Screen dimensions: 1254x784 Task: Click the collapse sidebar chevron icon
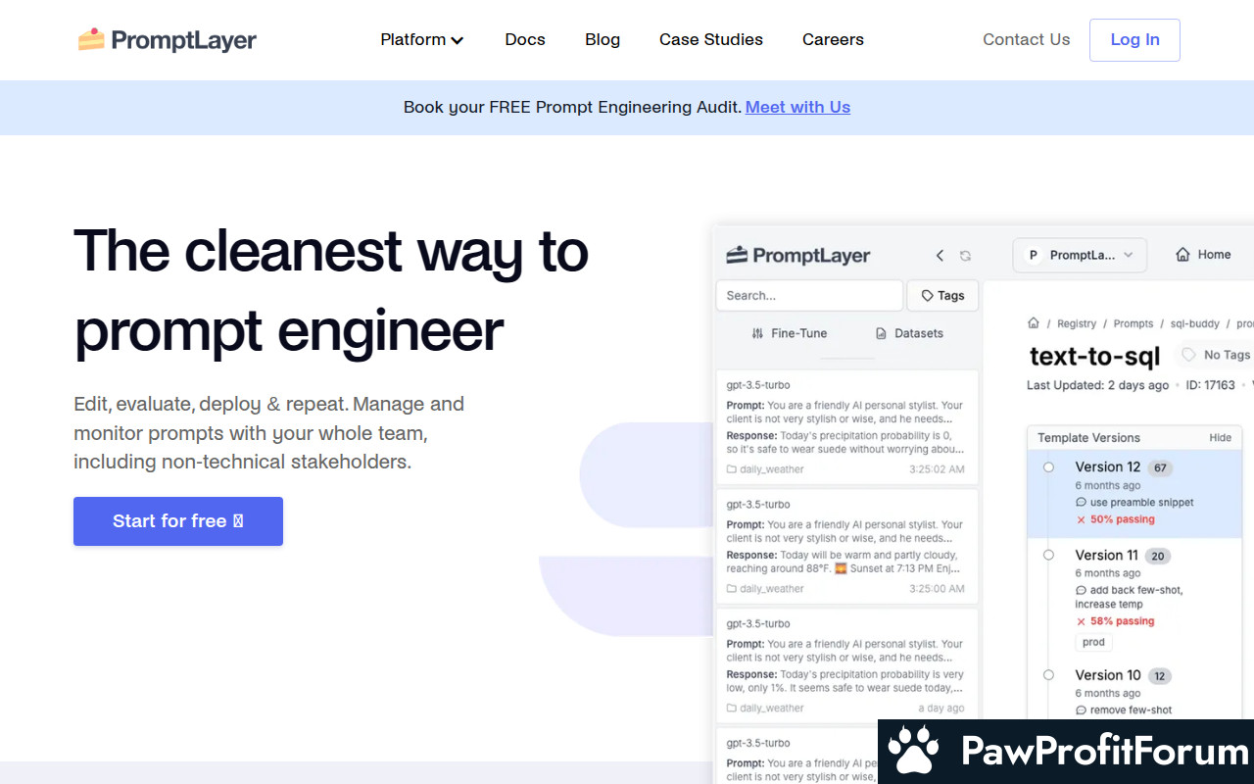(940, 255)
